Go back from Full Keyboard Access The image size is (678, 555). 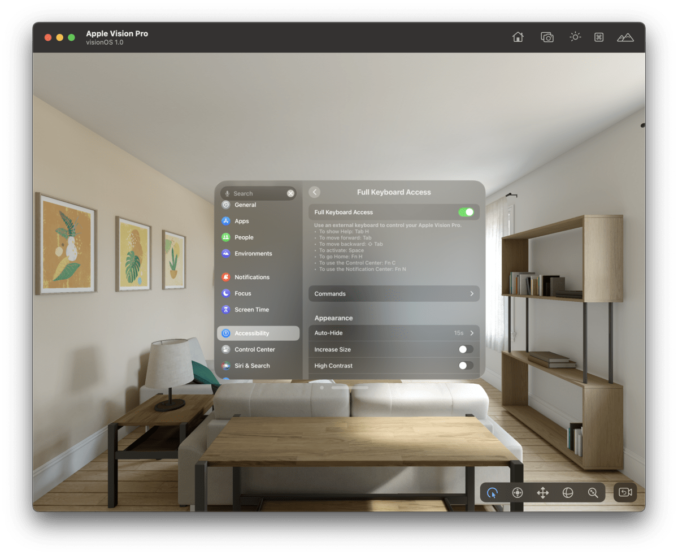click(x=315, y=192)
